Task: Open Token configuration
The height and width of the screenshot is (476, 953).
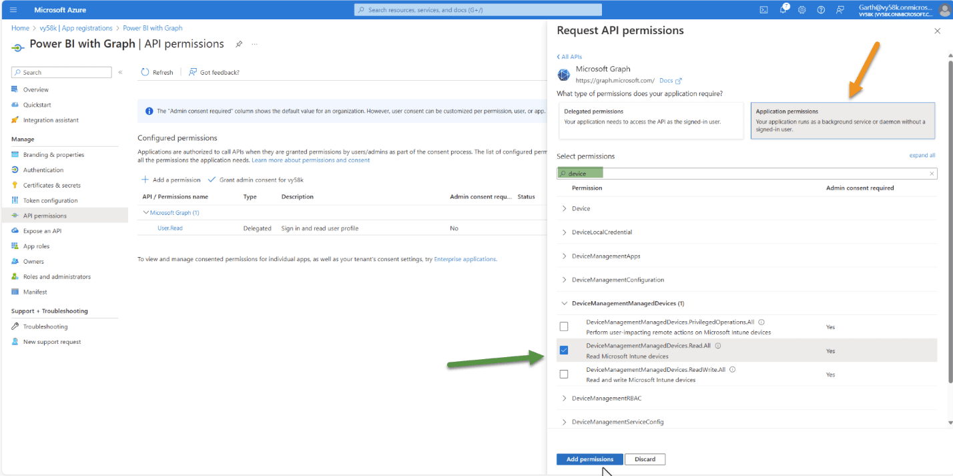Action: pos(50,200)
